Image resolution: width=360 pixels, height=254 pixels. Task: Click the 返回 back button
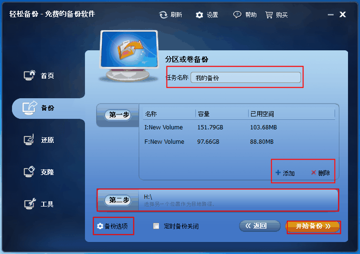click(260, 226)
